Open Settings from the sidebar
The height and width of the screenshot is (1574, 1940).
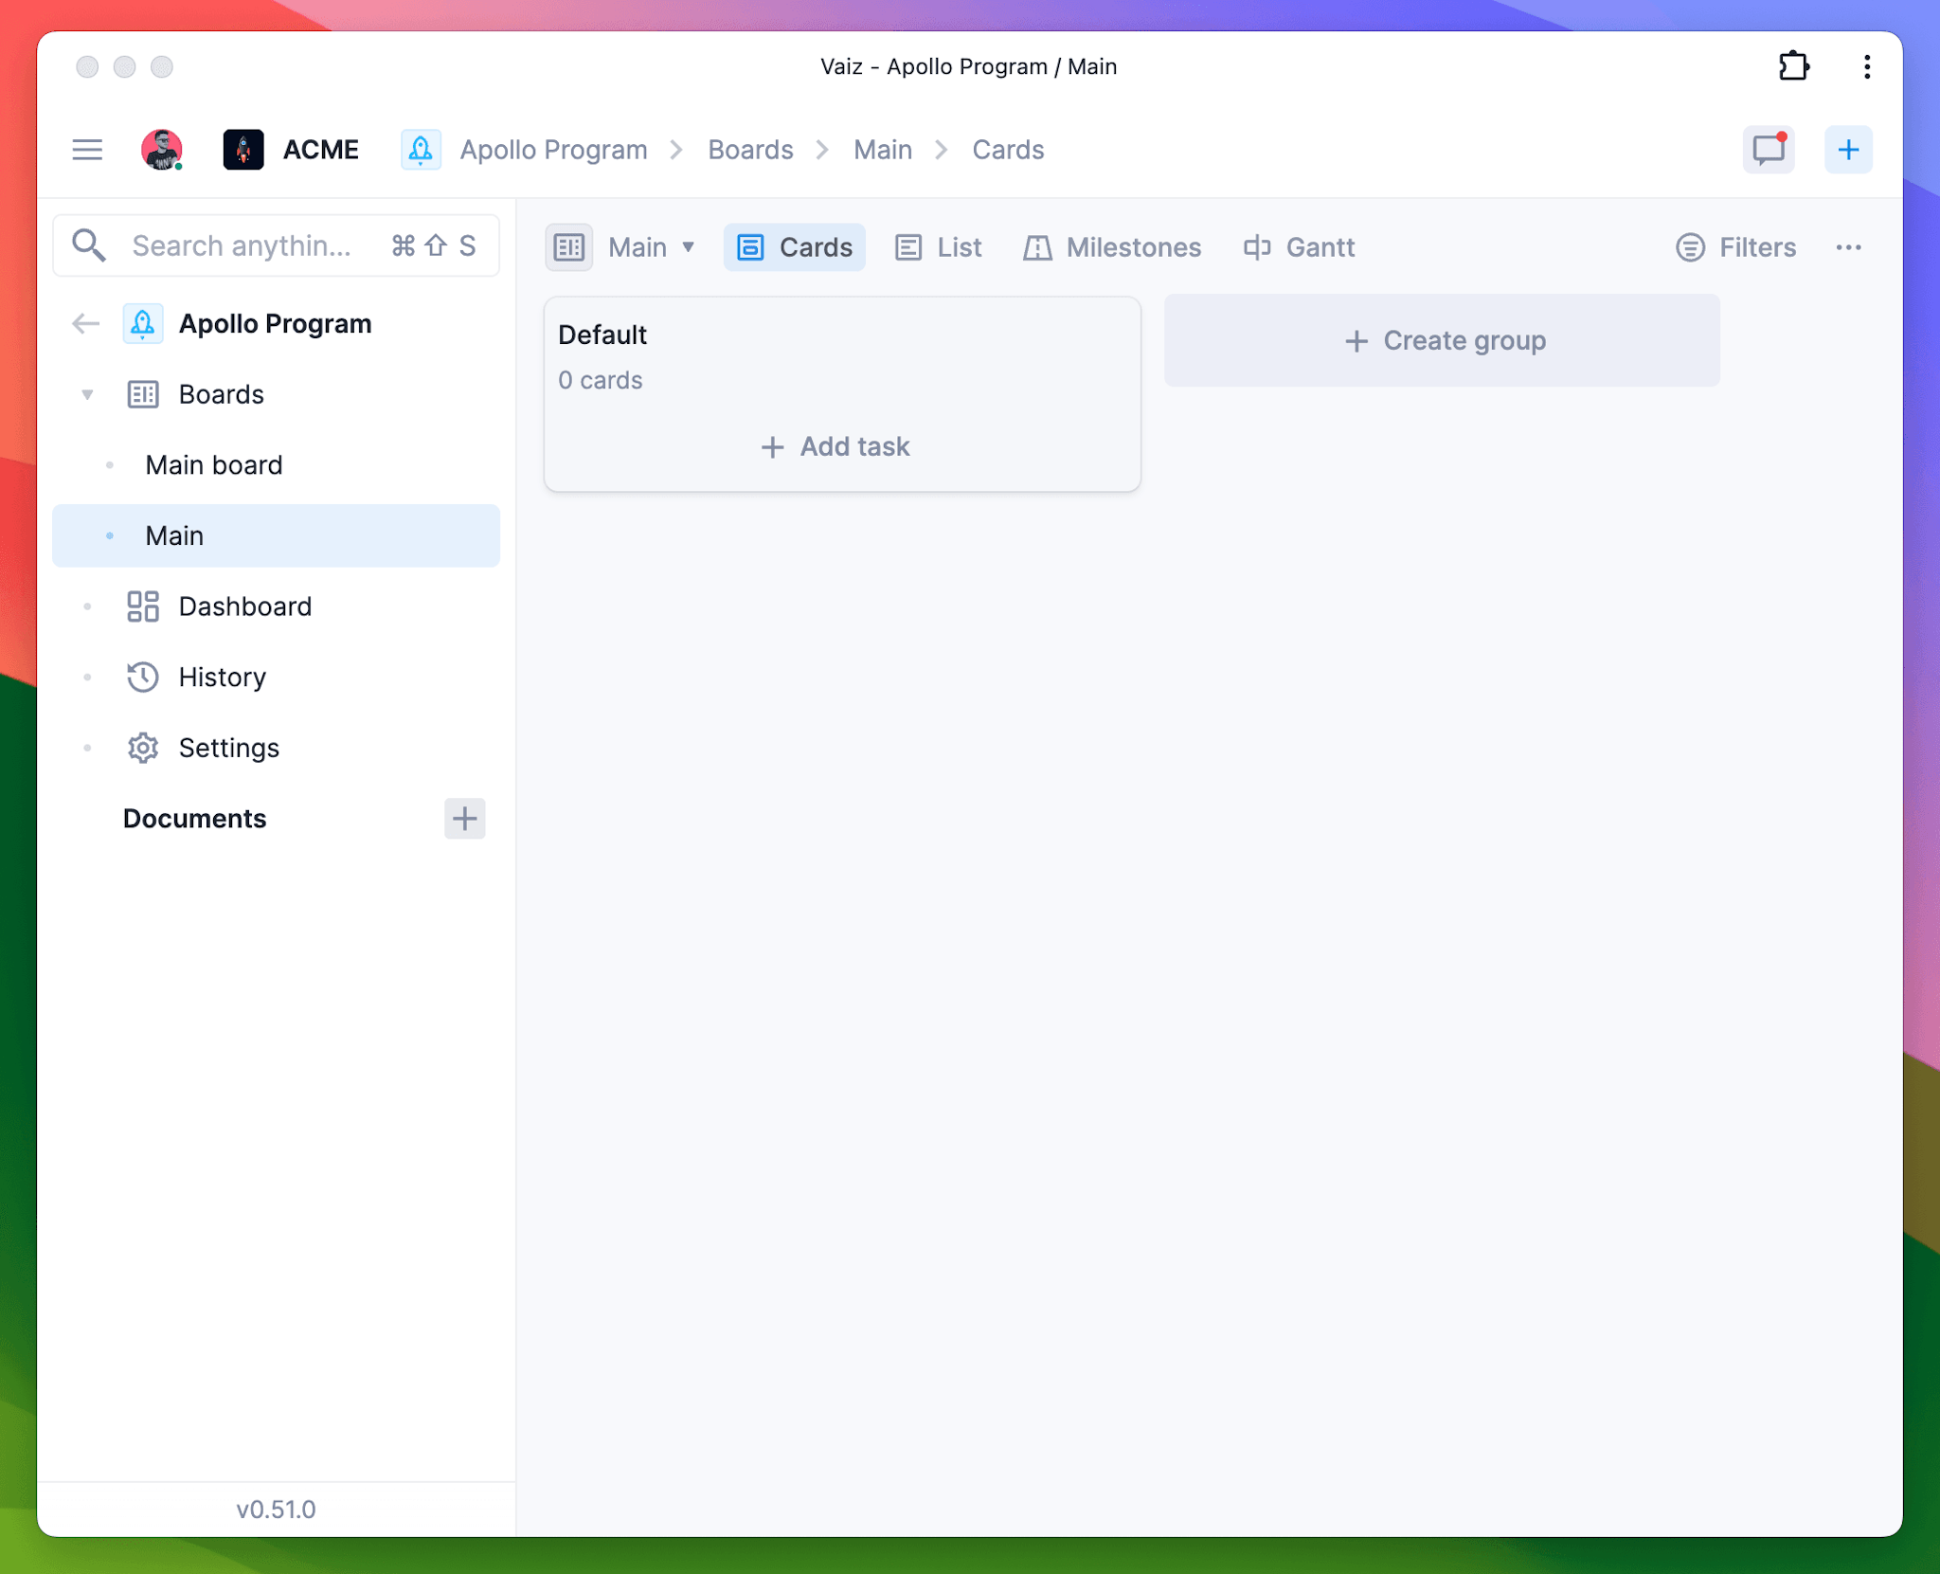[x=228, y=745]
